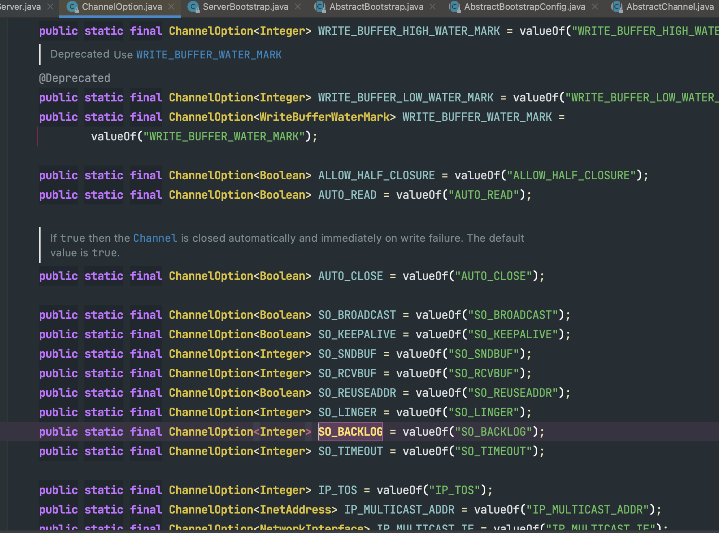
Task: Click the ServerBootstrap.java class file icon
Action: tap(193, 7)
